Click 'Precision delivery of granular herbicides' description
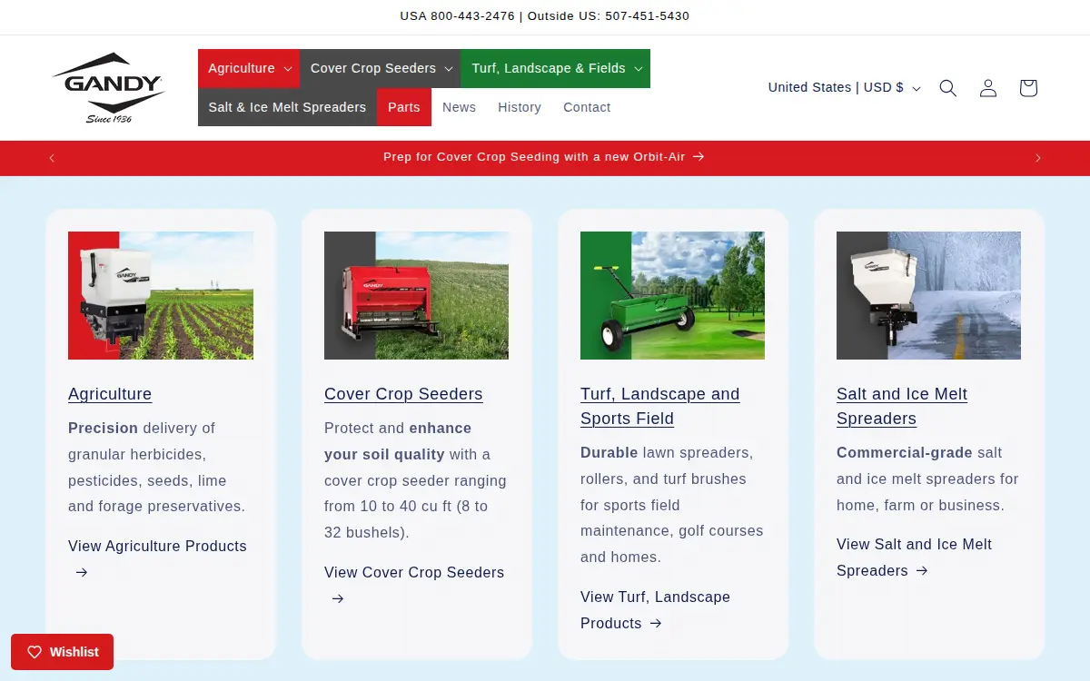The height and width of the screenshot is (681, 1090). point(157,467)
